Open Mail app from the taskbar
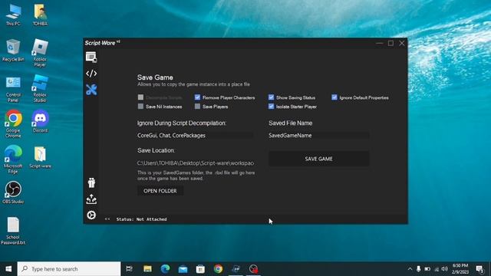The image size is (491, 276). pyautogui.click(x=183, y=269)
